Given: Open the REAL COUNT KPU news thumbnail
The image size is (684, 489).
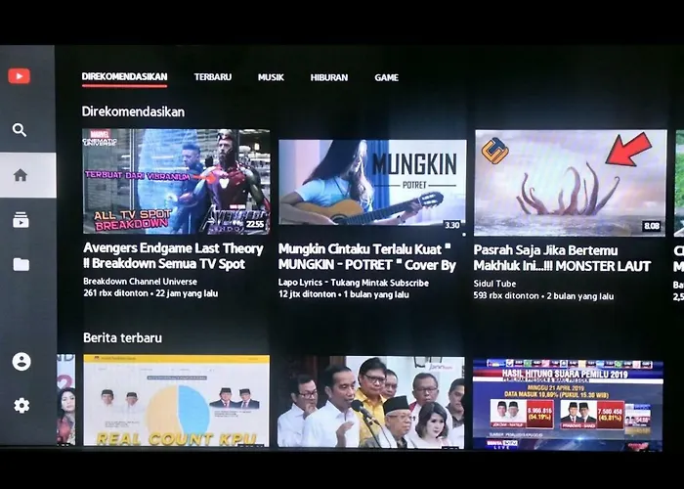Looking at the screenshot, I should coord(176,401).
